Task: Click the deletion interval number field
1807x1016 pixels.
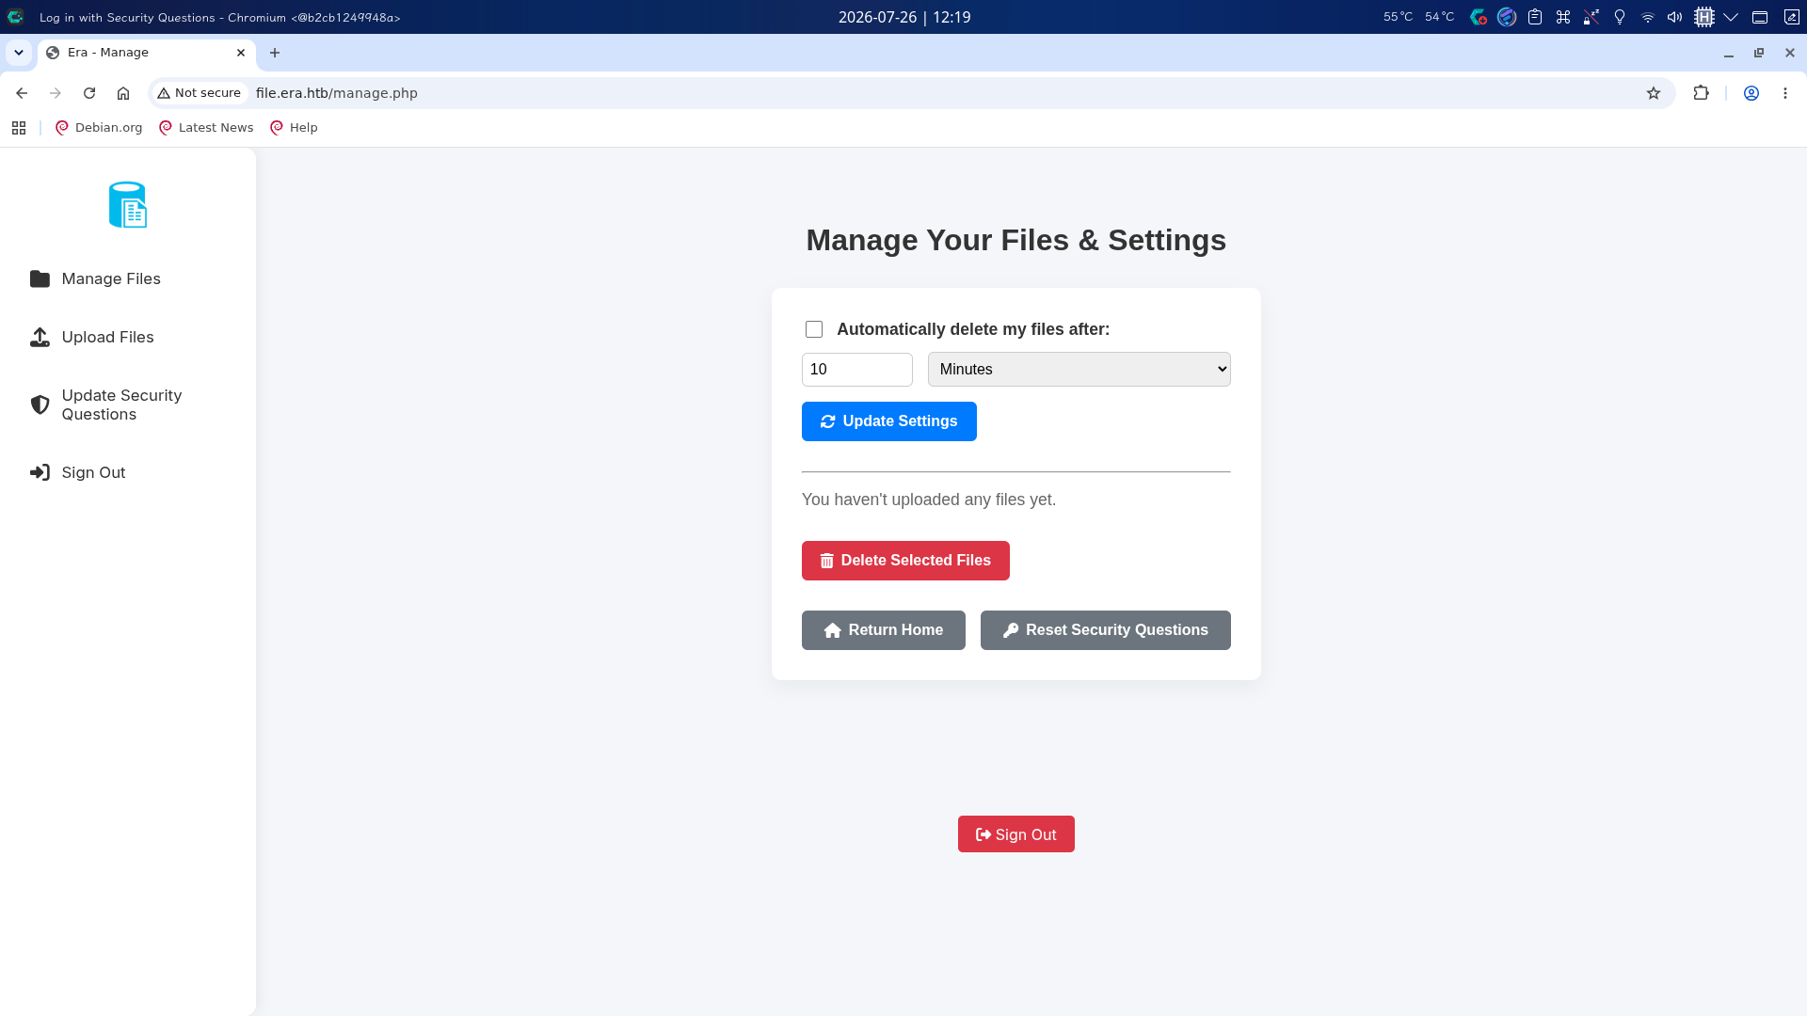Action: 857,370
